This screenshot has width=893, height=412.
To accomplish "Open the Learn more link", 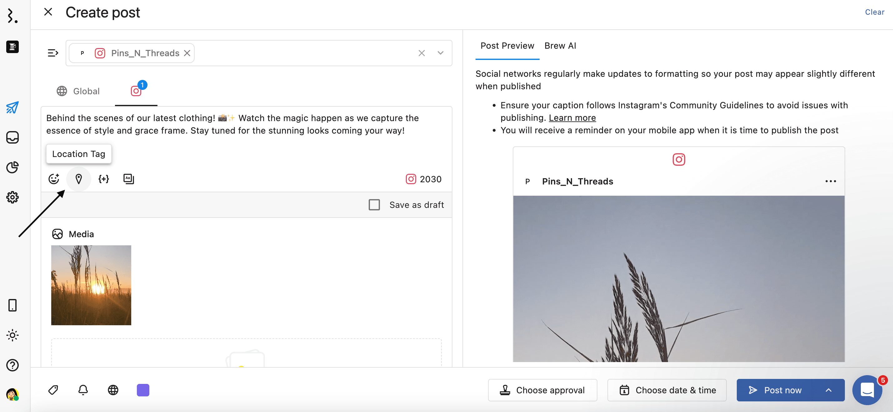I will point(572,118).
